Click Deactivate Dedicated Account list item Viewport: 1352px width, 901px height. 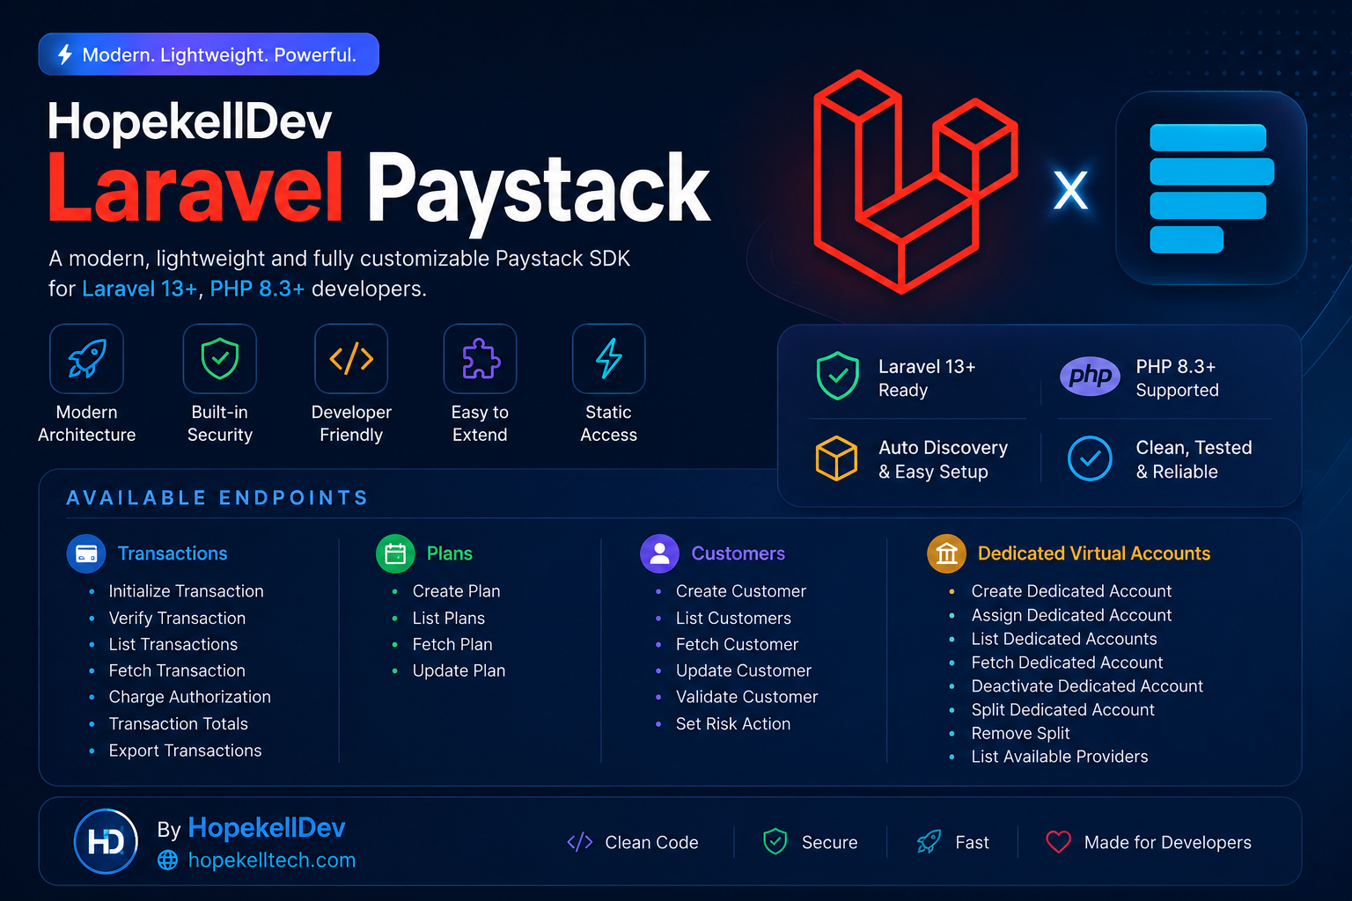1087,686
